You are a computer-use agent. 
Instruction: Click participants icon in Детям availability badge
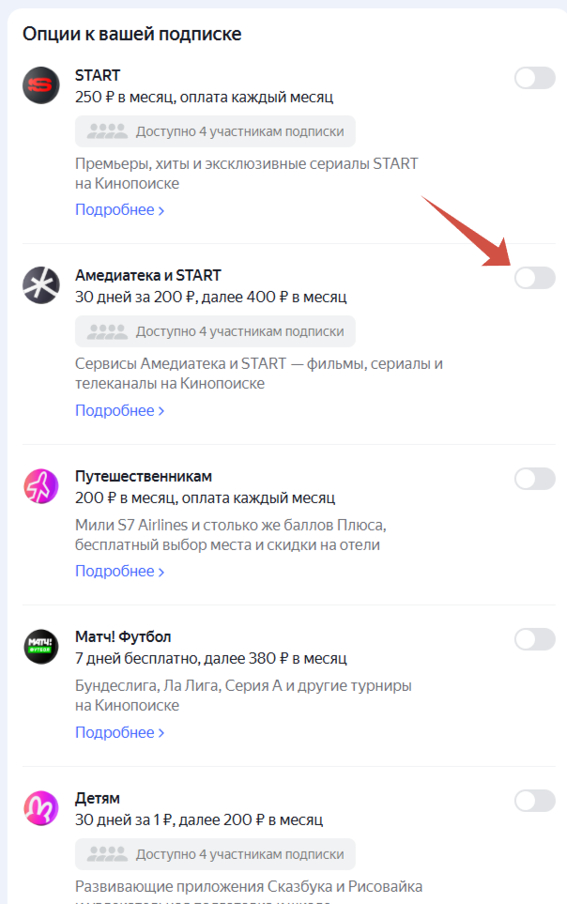coord(107,854)
